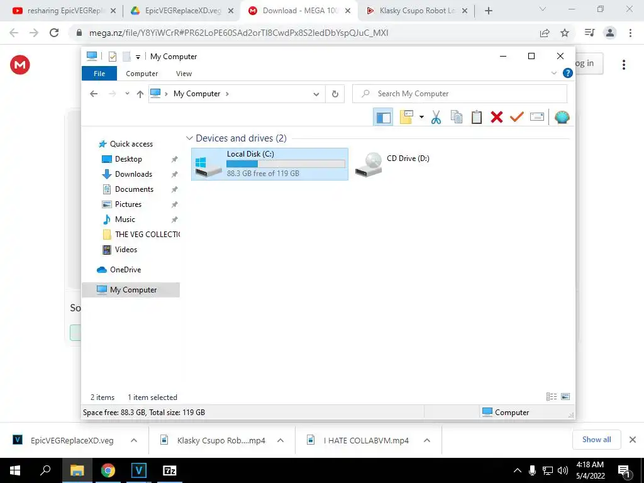644x483 pixels.
Task: Reload the MEGA page
Action: coord(54,33)
